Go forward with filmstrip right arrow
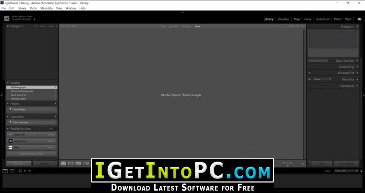 (x=30, y=171)
